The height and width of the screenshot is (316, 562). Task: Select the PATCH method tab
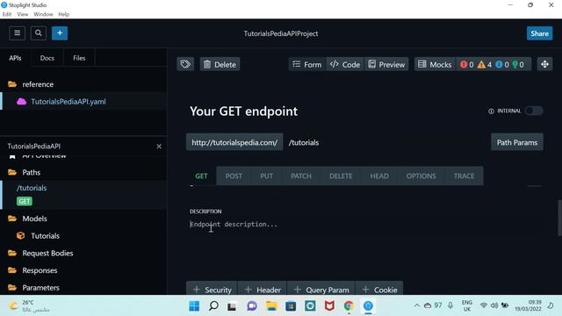[301, 176]
